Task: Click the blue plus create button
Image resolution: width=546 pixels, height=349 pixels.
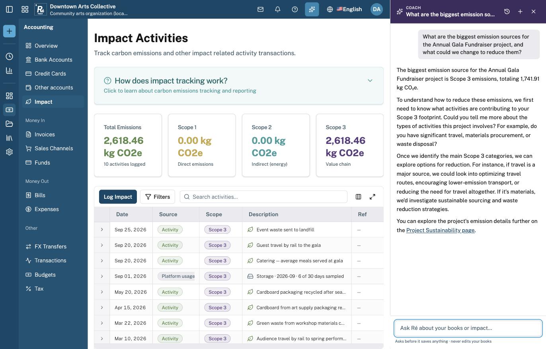Action: [x=9, y=31]
